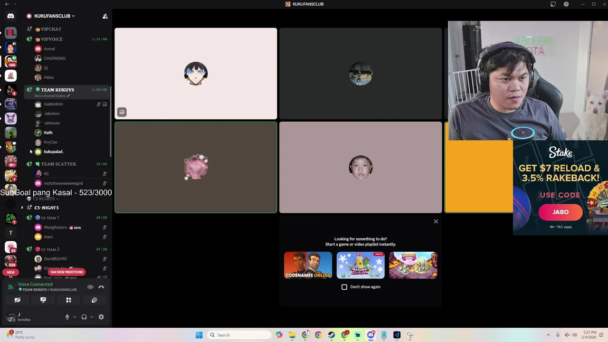Click the red NEW servers indicator
The height and width of the screenshot is (342, 608).
[10, 272]
